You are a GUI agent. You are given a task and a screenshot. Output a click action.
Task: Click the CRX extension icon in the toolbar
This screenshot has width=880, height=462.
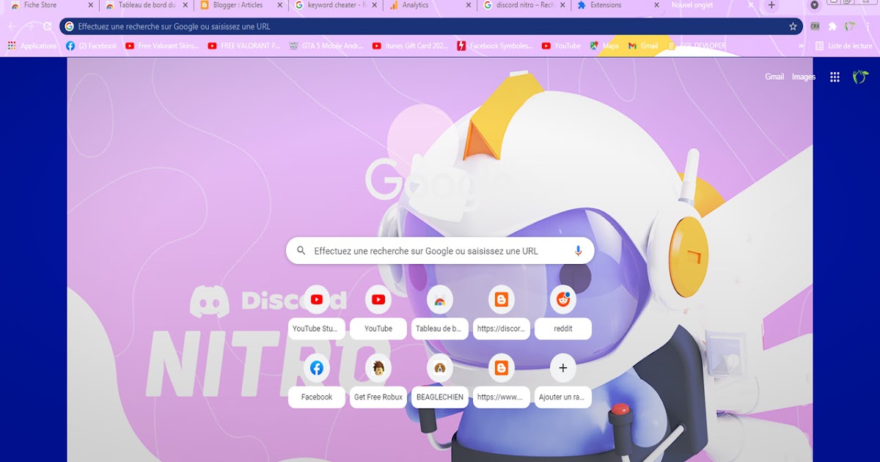point(815,26)
